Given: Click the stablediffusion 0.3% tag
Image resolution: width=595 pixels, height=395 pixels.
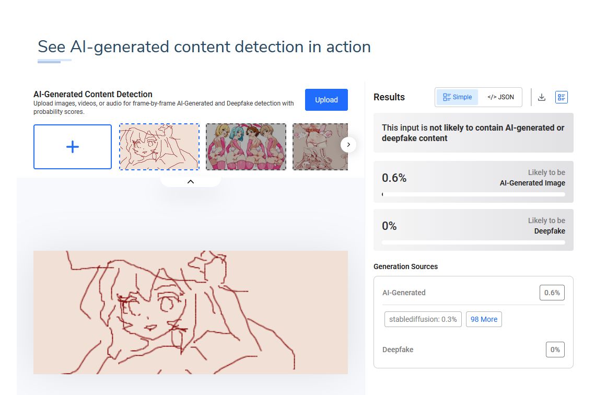Looking at the screenshot, I should 423,319.
